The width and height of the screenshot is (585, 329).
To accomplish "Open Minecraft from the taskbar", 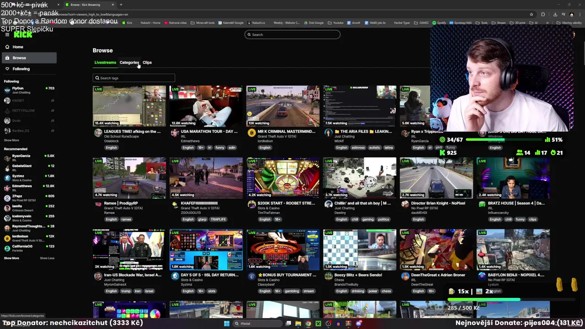I will pos(318,324).
